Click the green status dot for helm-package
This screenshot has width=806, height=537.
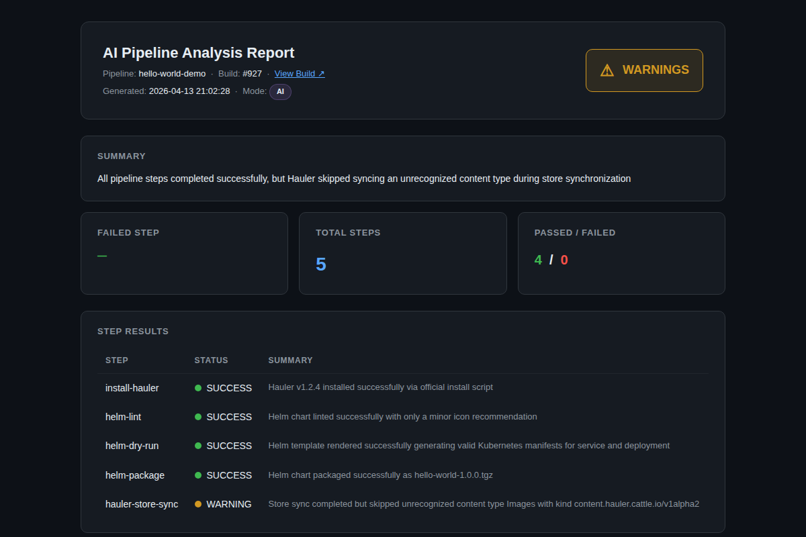pyautogui.click(x=198, y=475)
